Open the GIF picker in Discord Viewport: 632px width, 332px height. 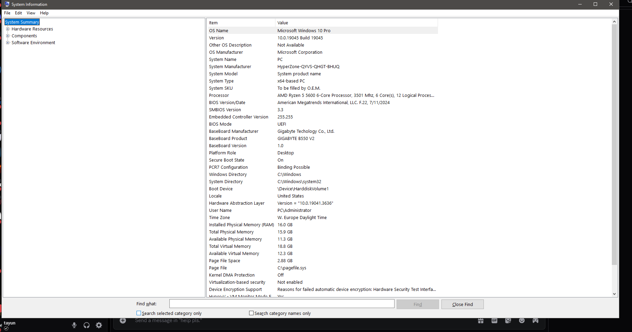[494, 321]
